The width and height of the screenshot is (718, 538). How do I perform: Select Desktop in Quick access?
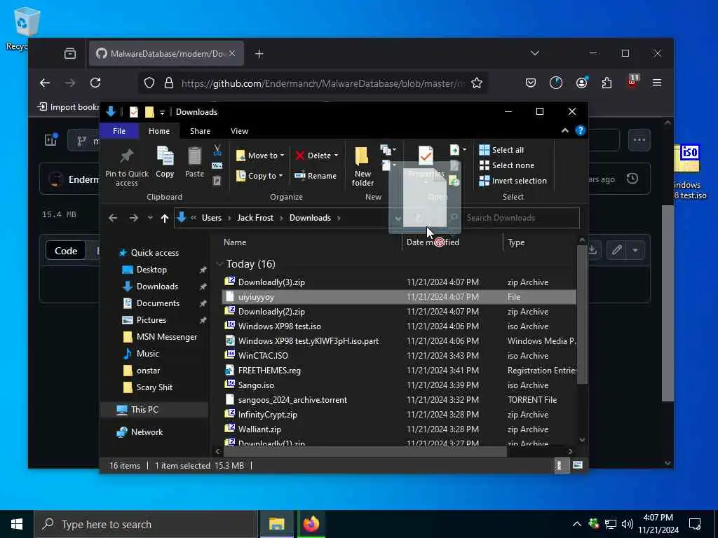pyautogui.click(x=151, y=270)
